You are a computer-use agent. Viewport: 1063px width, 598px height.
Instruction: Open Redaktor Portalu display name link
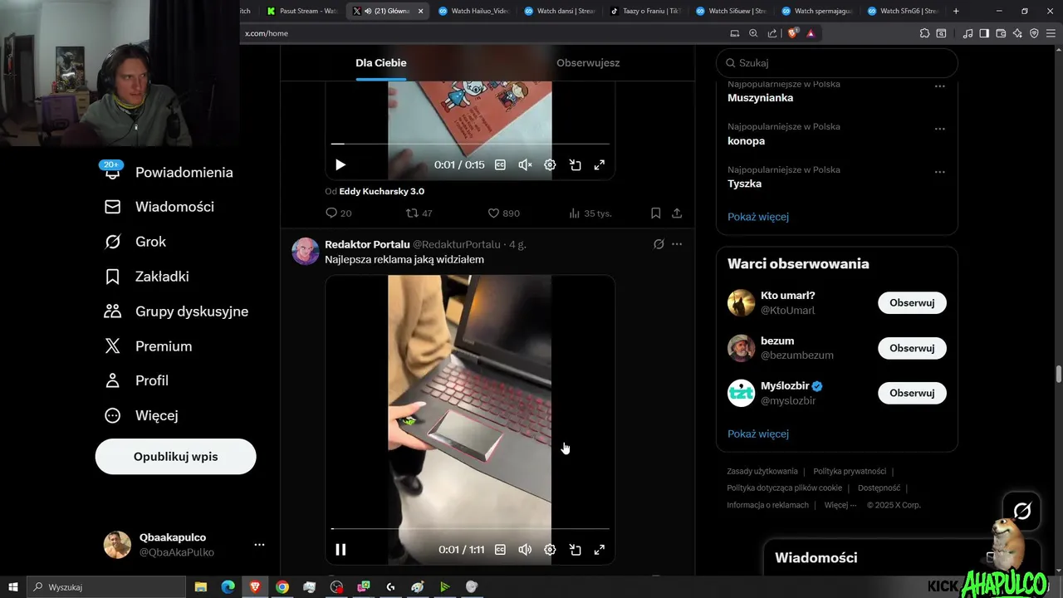coord(367,244)
